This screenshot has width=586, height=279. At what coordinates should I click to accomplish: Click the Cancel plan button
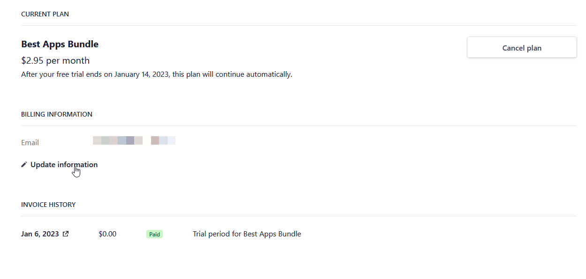[x=522, y=48]
